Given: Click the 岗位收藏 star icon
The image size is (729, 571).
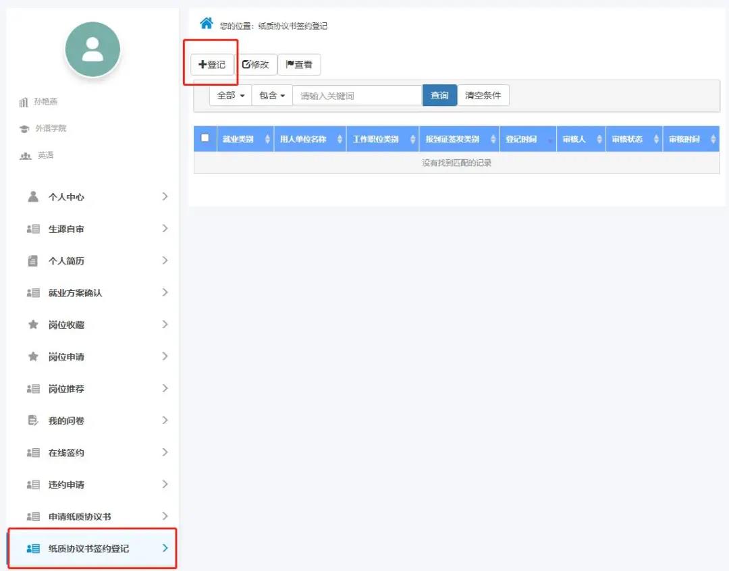Looking at the screenshot, I should pyautogui.click(x=33, y=325).
